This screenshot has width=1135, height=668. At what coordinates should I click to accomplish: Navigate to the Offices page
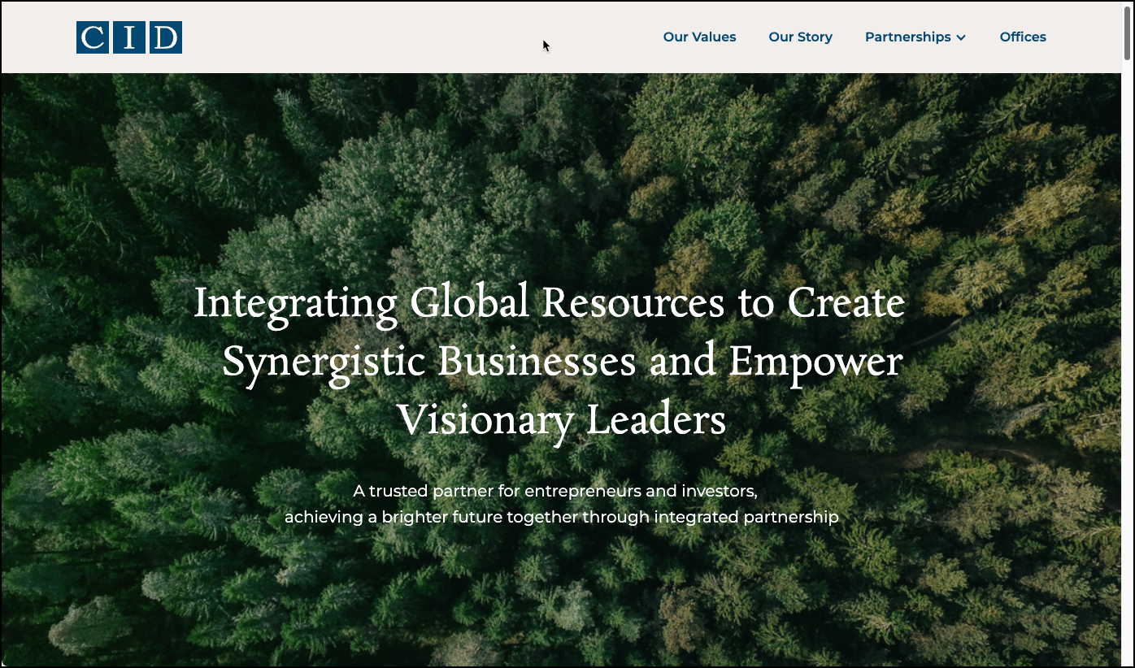coord(1023,37)
